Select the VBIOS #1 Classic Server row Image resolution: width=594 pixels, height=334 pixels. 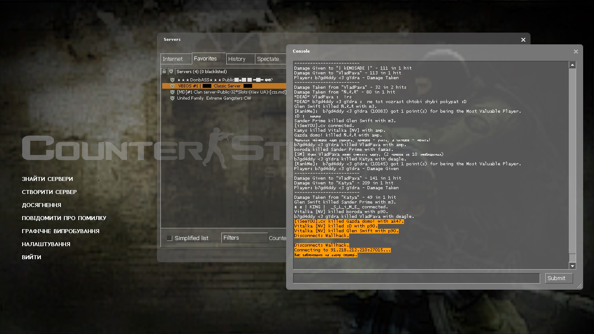tap(224, 86)
